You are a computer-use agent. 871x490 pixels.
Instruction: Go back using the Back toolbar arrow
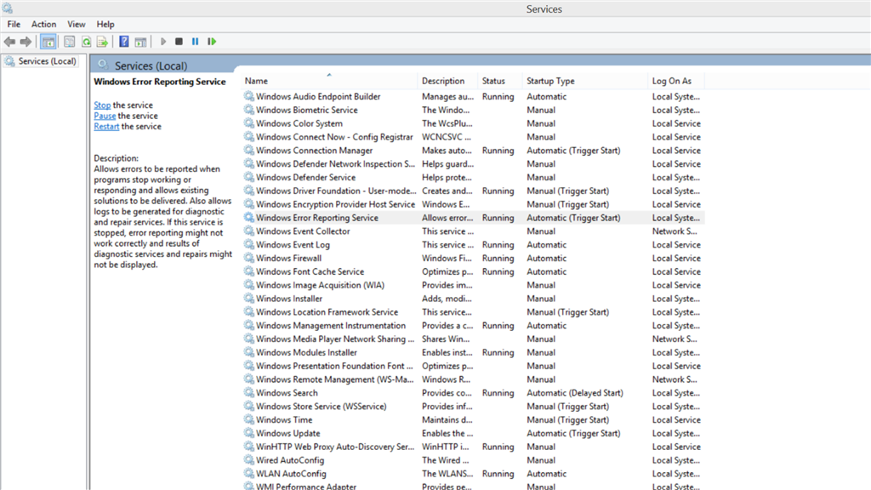(x=9, y=42)
